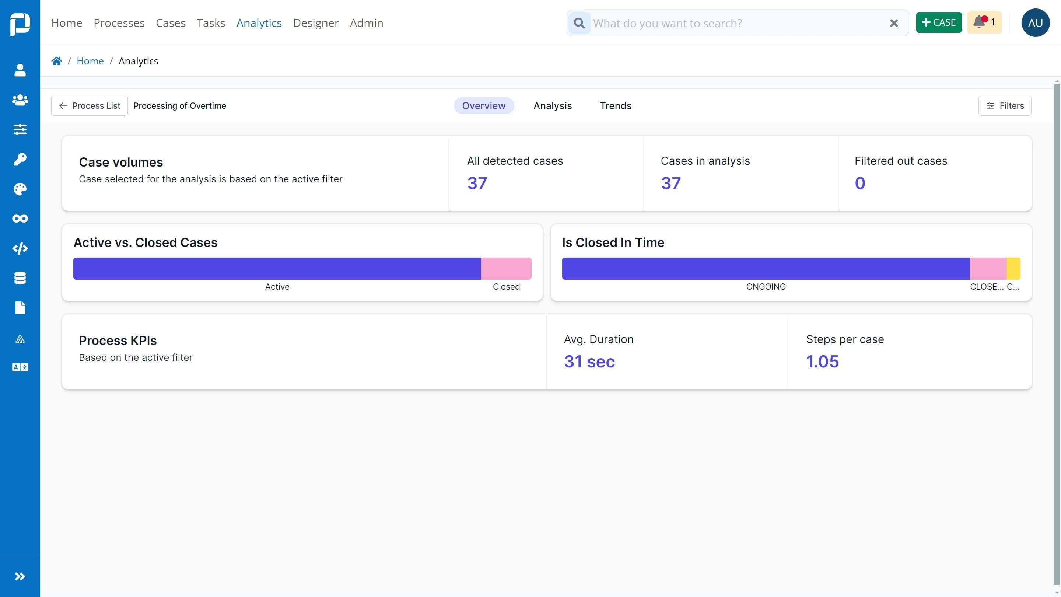1061x597 pixels.
Task: Go to Home in top navigation
Action: point(67,23)
